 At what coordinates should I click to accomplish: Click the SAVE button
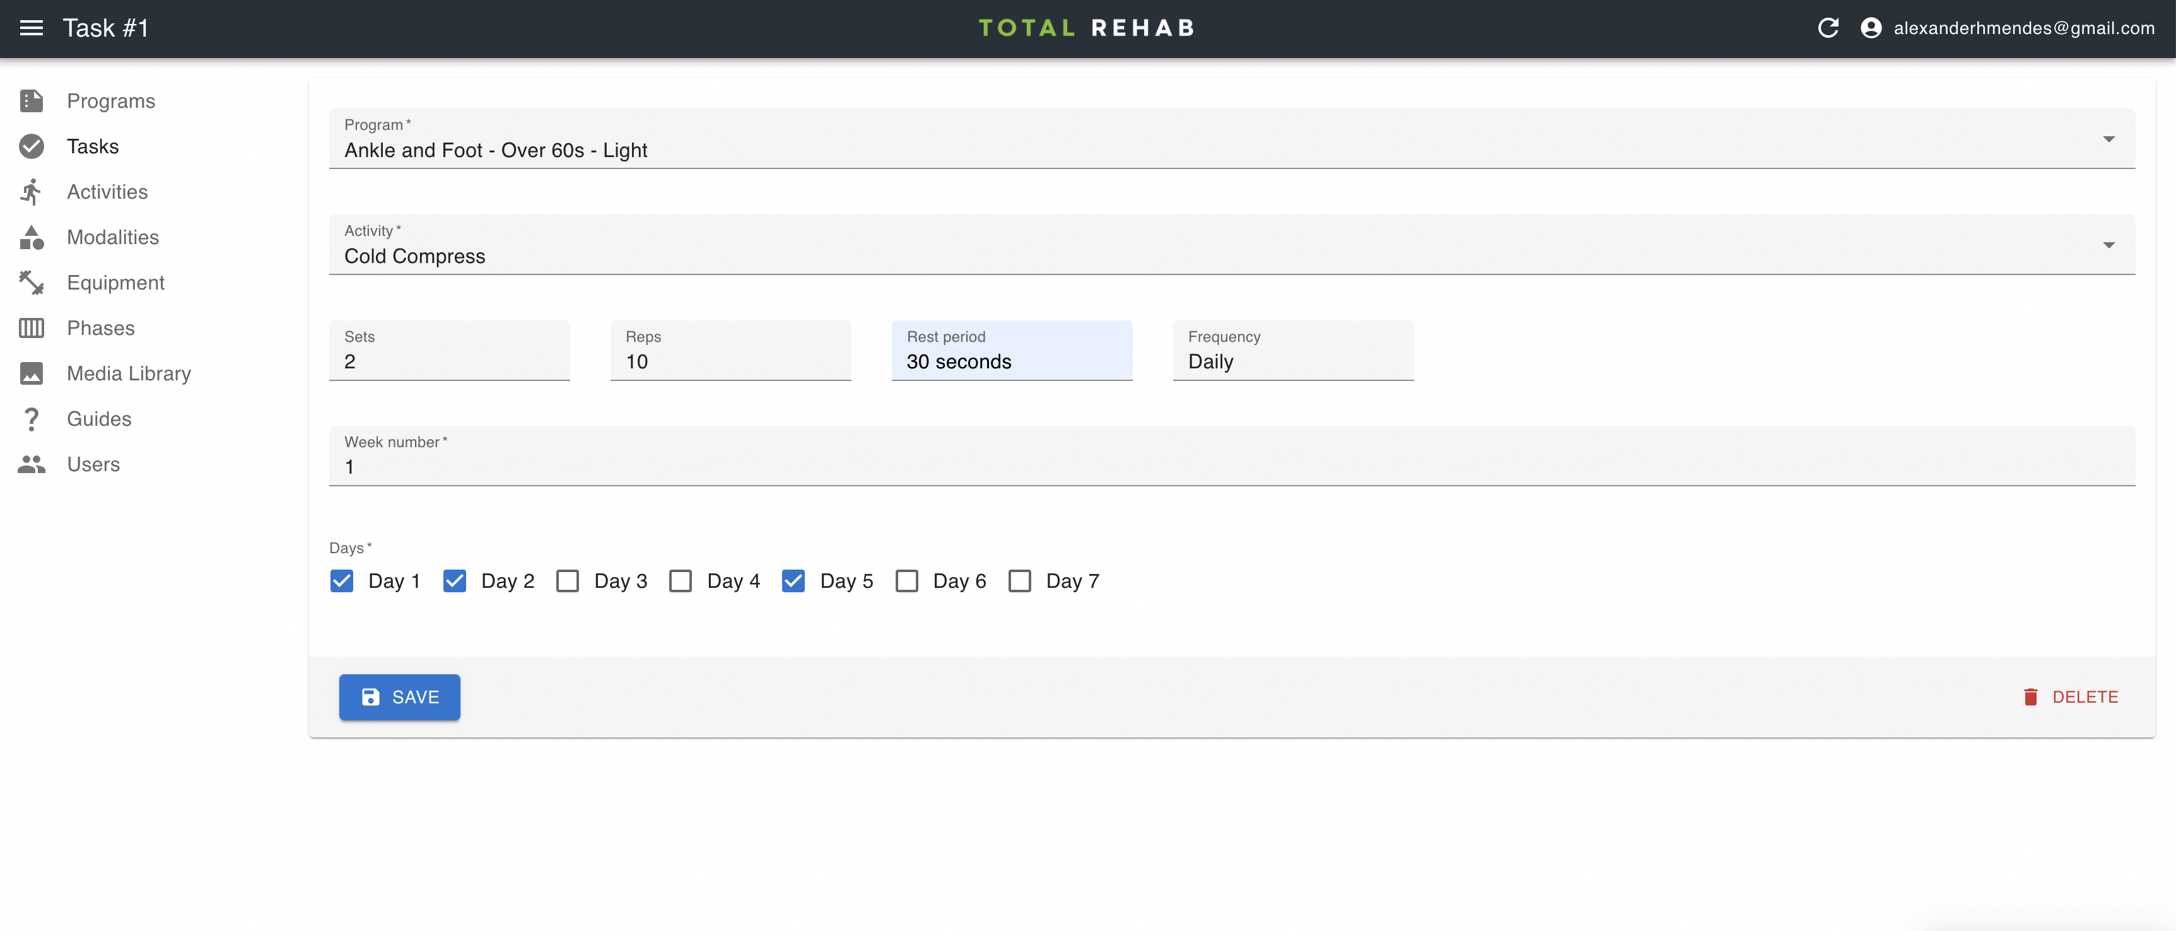pos(399,697)
